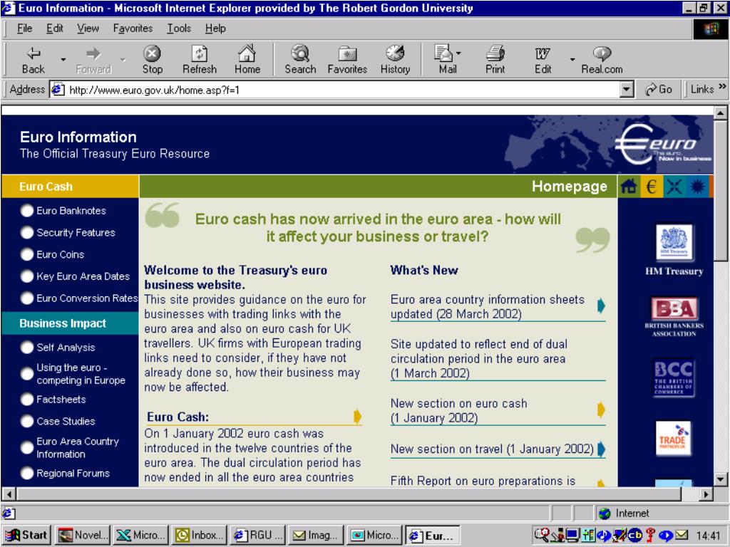The height and width of the screenshot is (547, 730).
Task: Click in the Address URL field
Action: click(342, 89)
